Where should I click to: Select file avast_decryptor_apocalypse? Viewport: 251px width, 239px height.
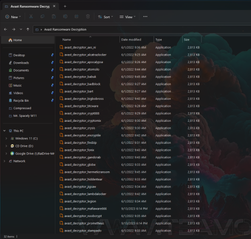click(x=84, y=62)
